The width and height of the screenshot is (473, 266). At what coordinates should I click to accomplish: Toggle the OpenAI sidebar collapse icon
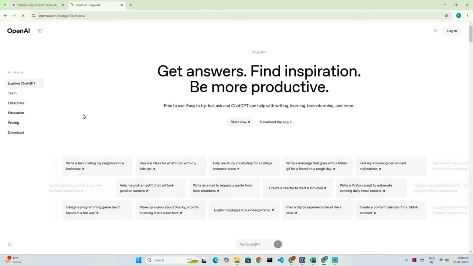pos(40,31)
